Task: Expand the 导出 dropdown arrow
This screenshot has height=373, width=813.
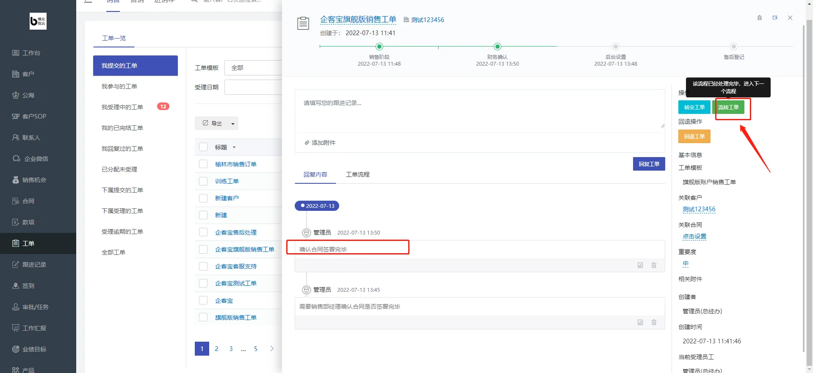Action: pyautogui.click(x=233, y=124)
